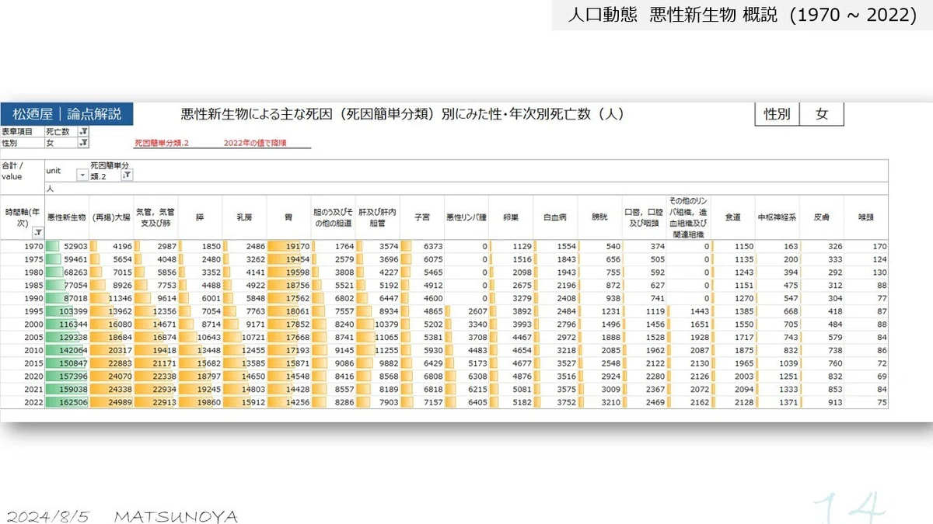
Task: Select the 1975 row label
Action: (23, 259)
